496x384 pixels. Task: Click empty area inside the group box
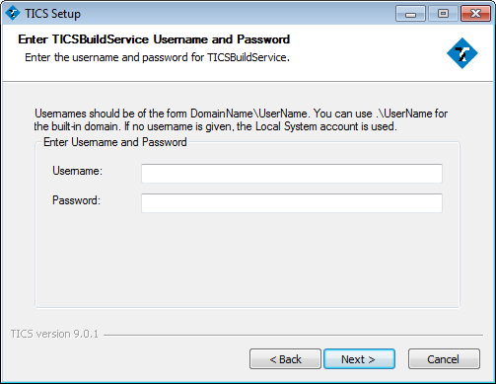click(x=248, y=260)
